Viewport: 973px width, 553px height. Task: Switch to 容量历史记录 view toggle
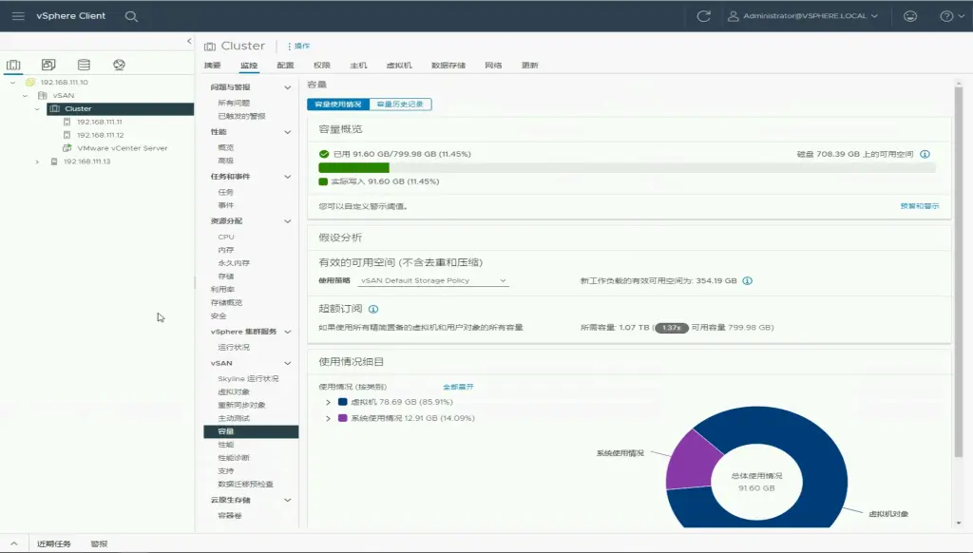coord(400,104)
